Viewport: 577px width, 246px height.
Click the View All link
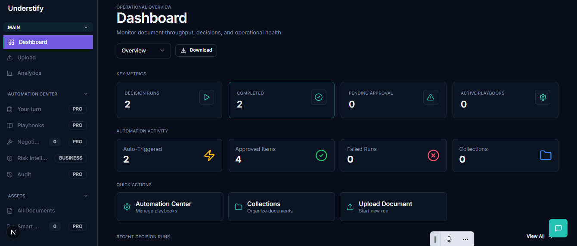[x=535, y=237]
